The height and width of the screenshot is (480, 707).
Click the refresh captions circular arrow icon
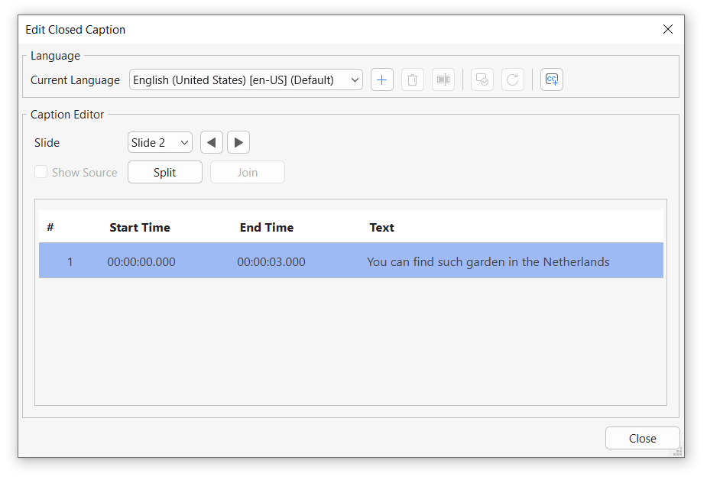coord(512,79)
